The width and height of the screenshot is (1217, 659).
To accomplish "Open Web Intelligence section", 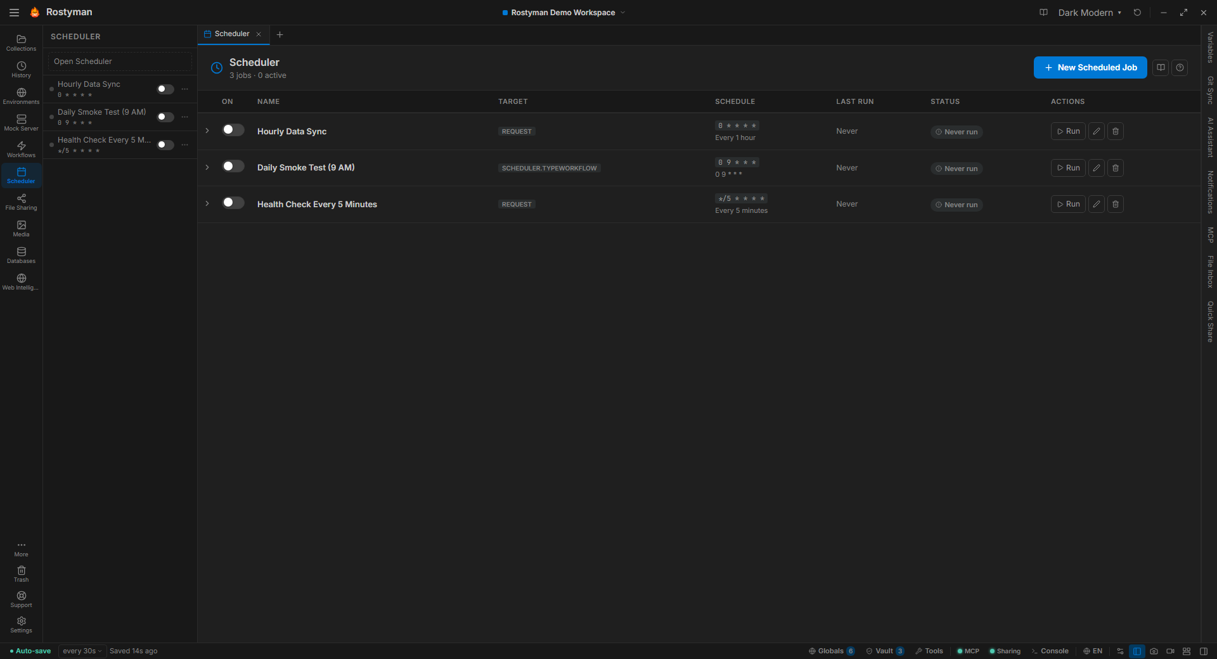I will pos(21,282).
